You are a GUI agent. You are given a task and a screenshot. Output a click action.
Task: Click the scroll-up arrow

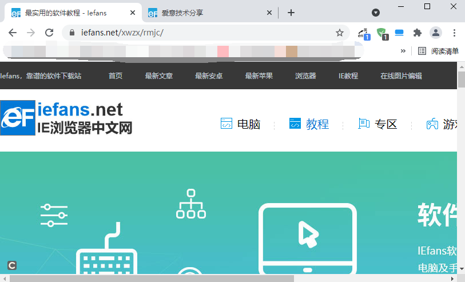[x=462, y=66]
